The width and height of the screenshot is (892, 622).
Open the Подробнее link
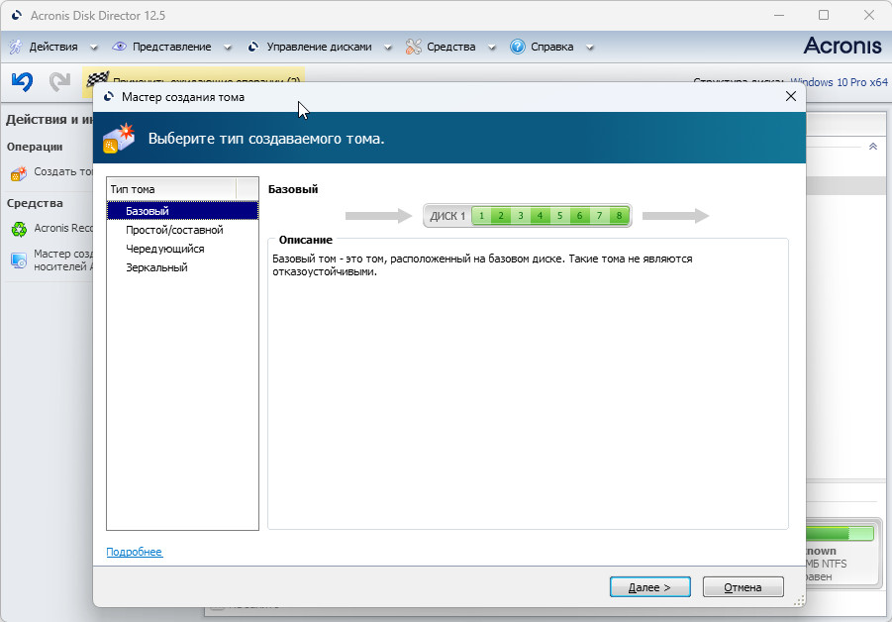[134, 552]
